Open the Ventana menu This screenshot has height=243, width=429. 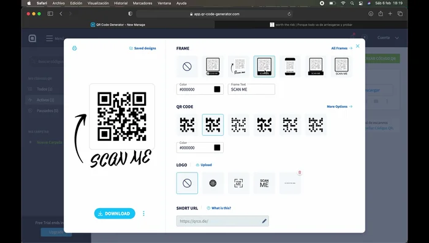164,3
